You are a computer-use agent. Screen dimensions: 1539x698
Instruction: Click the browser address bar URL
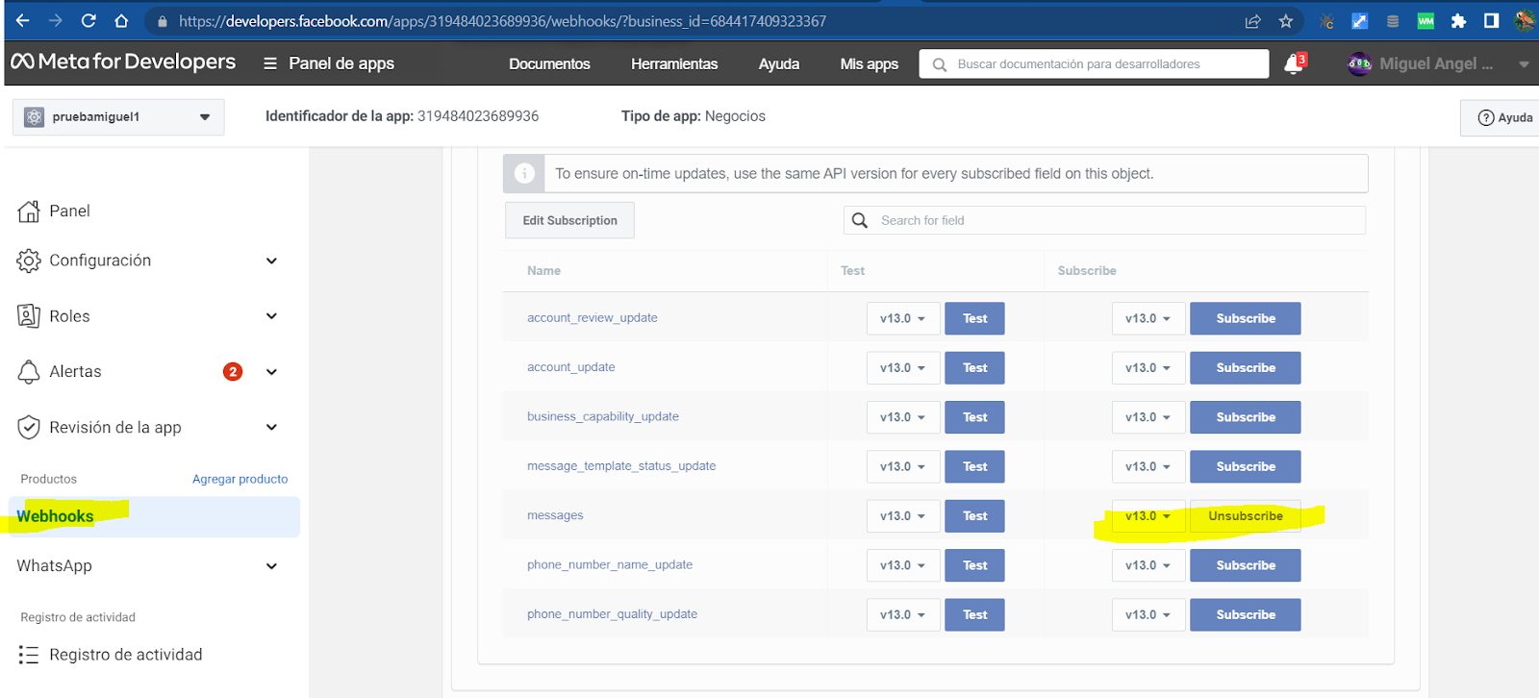(502, 21)
